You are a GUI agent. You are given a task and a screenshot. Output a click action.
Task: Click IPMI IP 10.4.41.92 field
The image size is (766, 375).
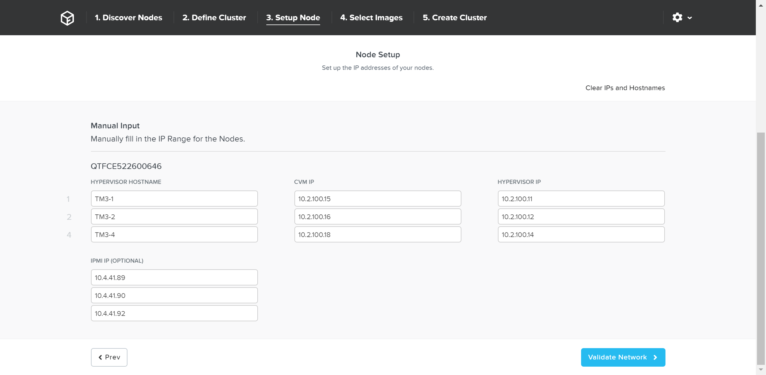tap(174, 313)
